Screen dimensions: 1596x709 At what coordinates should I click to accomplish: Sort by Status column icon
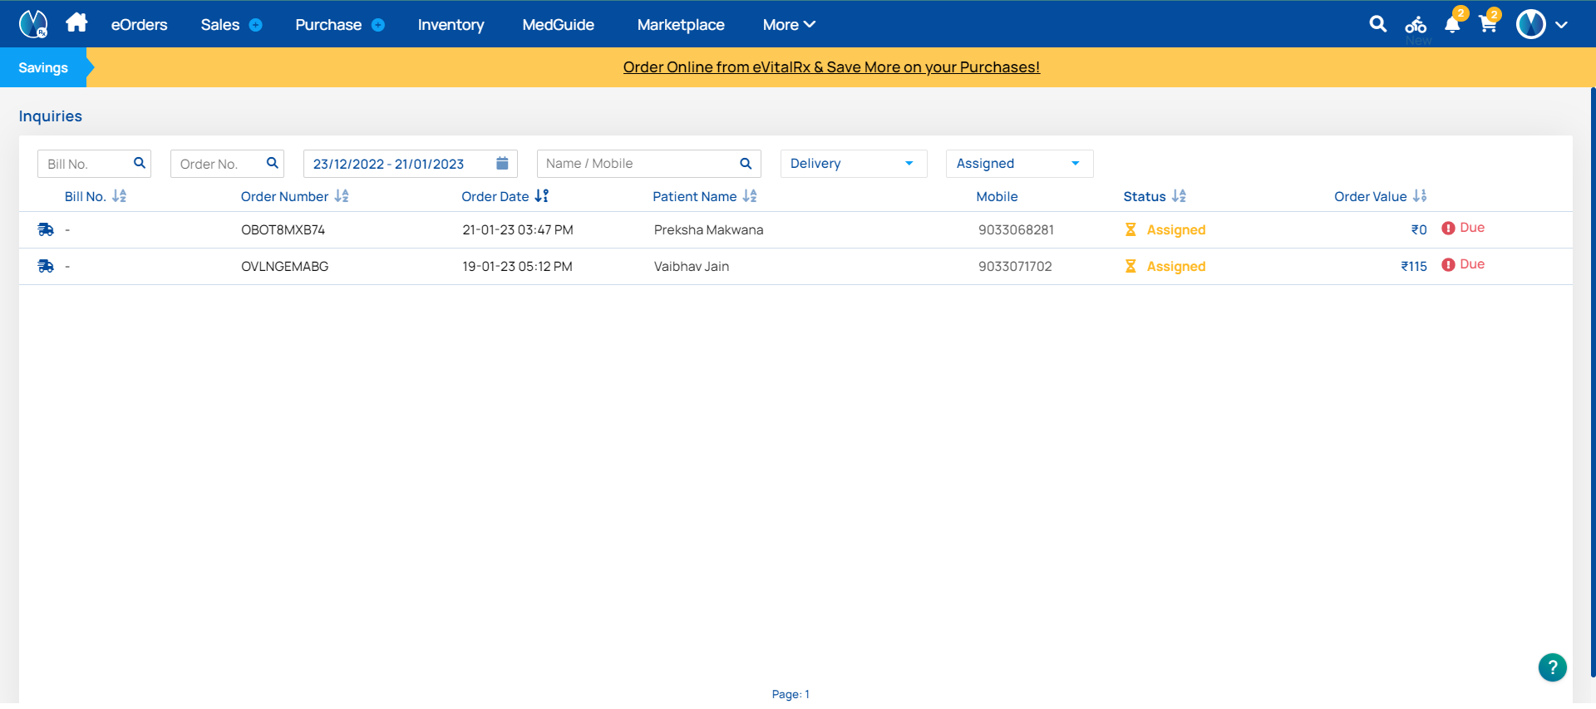1179,196
